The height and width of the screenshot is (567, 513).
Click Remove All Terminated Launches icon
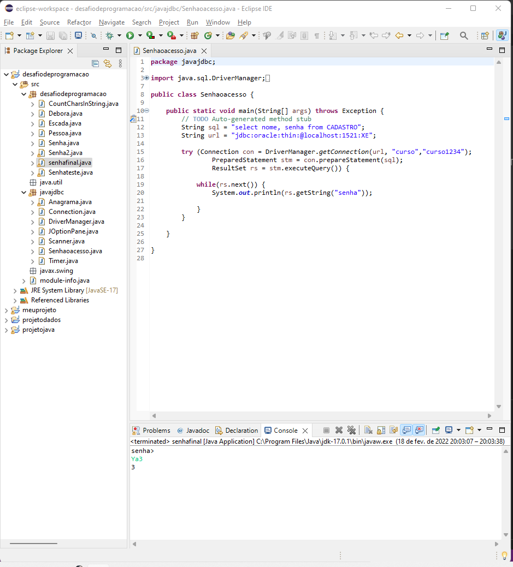click(351, 430)
